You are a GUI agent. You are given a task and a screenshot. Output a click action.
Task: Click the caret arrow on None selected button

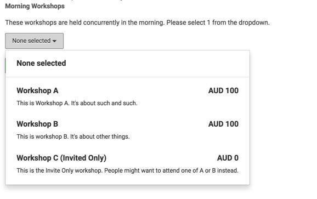click(54, 41)
